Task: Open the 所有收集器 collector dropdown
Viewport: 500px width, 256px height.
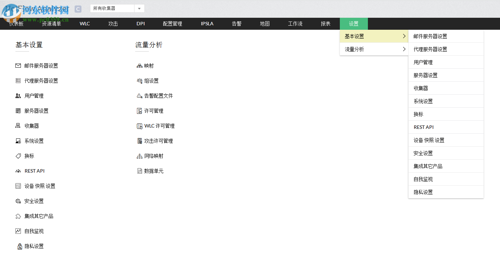Action: tap(117, 8)
